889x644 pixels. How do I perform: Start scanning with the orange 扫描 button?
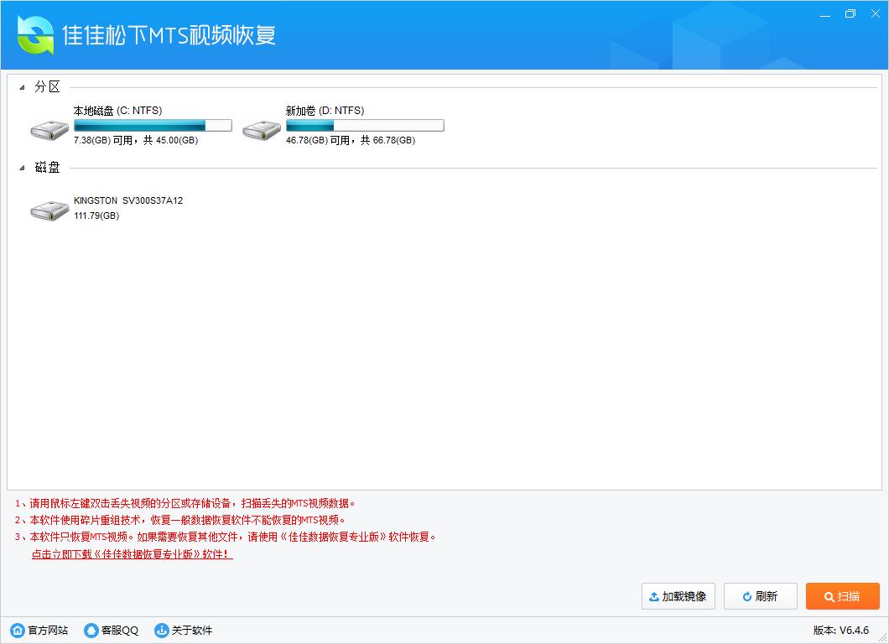[x=842, y=596]
